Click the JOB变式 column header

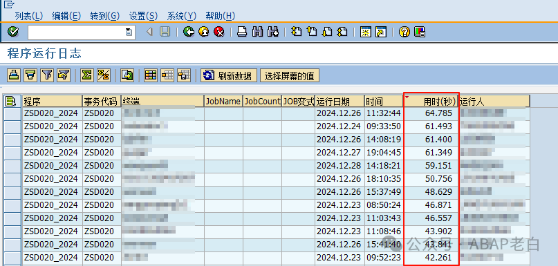tap(298, 102)
